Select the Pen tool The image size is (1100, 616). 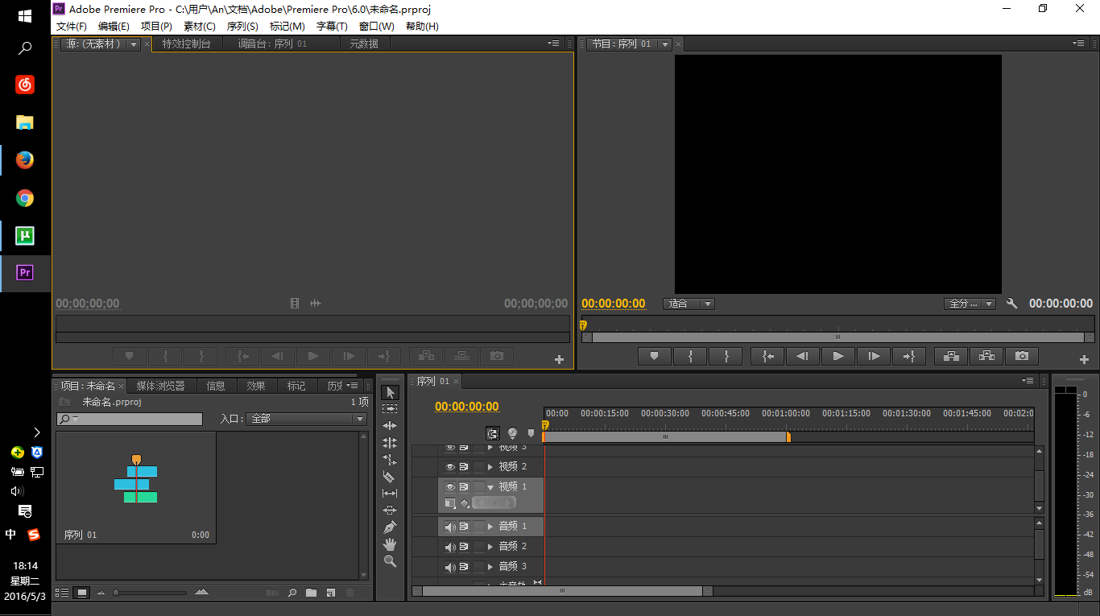tap(390, 527)
